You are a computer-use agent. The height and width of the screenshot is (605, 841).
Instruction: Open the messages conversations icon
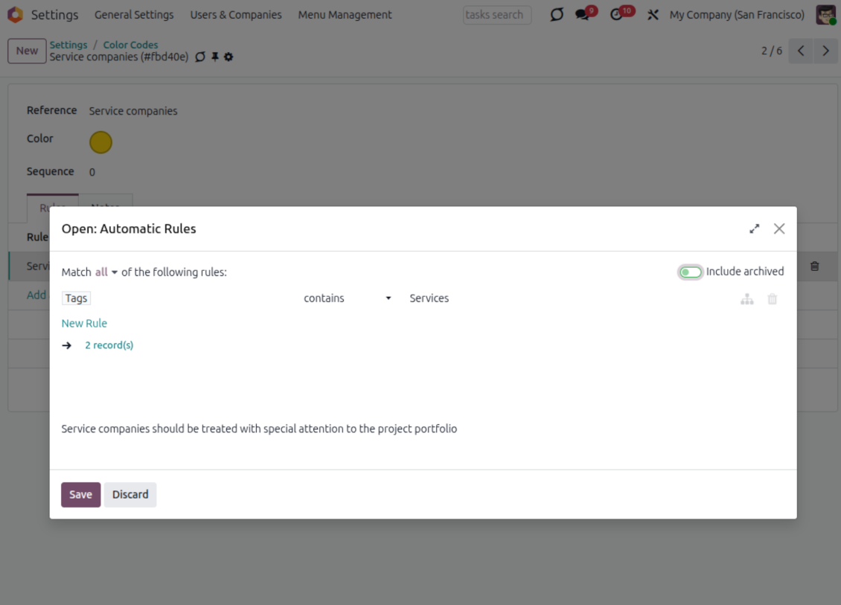coord(582,15)
